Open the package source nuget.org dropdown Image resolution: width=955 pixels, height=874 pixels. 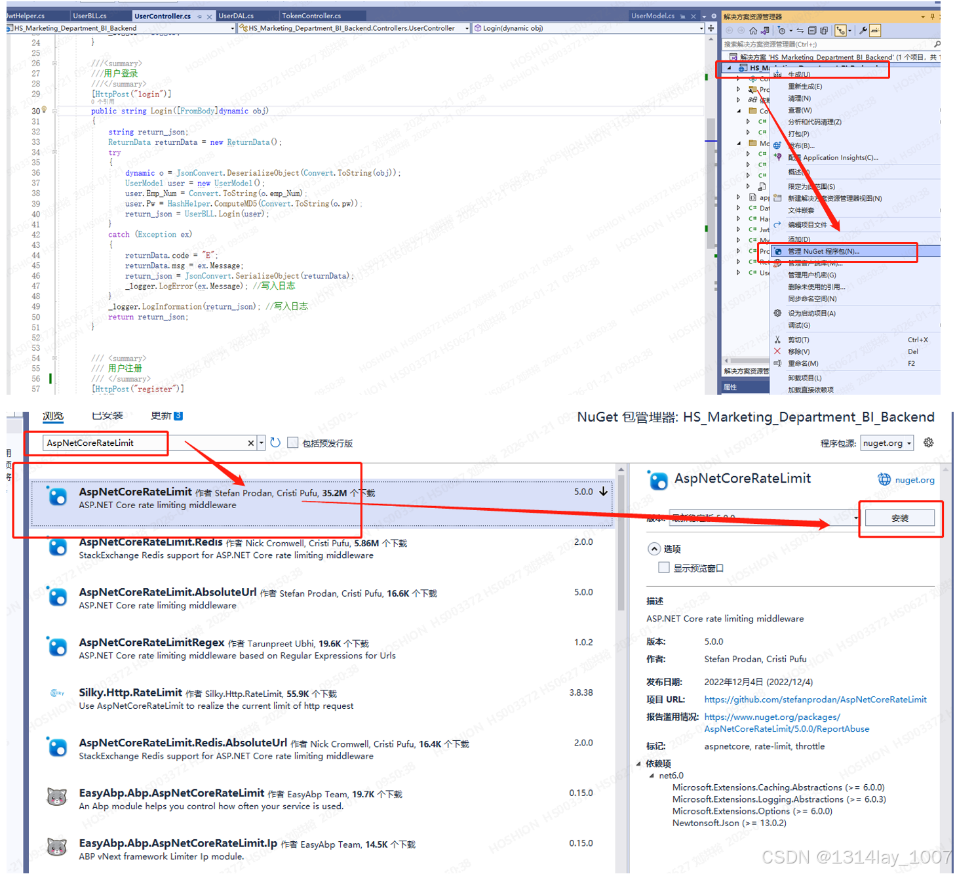point(887,443)
